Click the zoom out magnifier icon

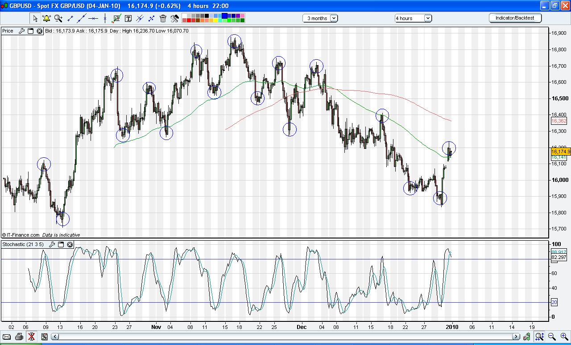[552, 337]
